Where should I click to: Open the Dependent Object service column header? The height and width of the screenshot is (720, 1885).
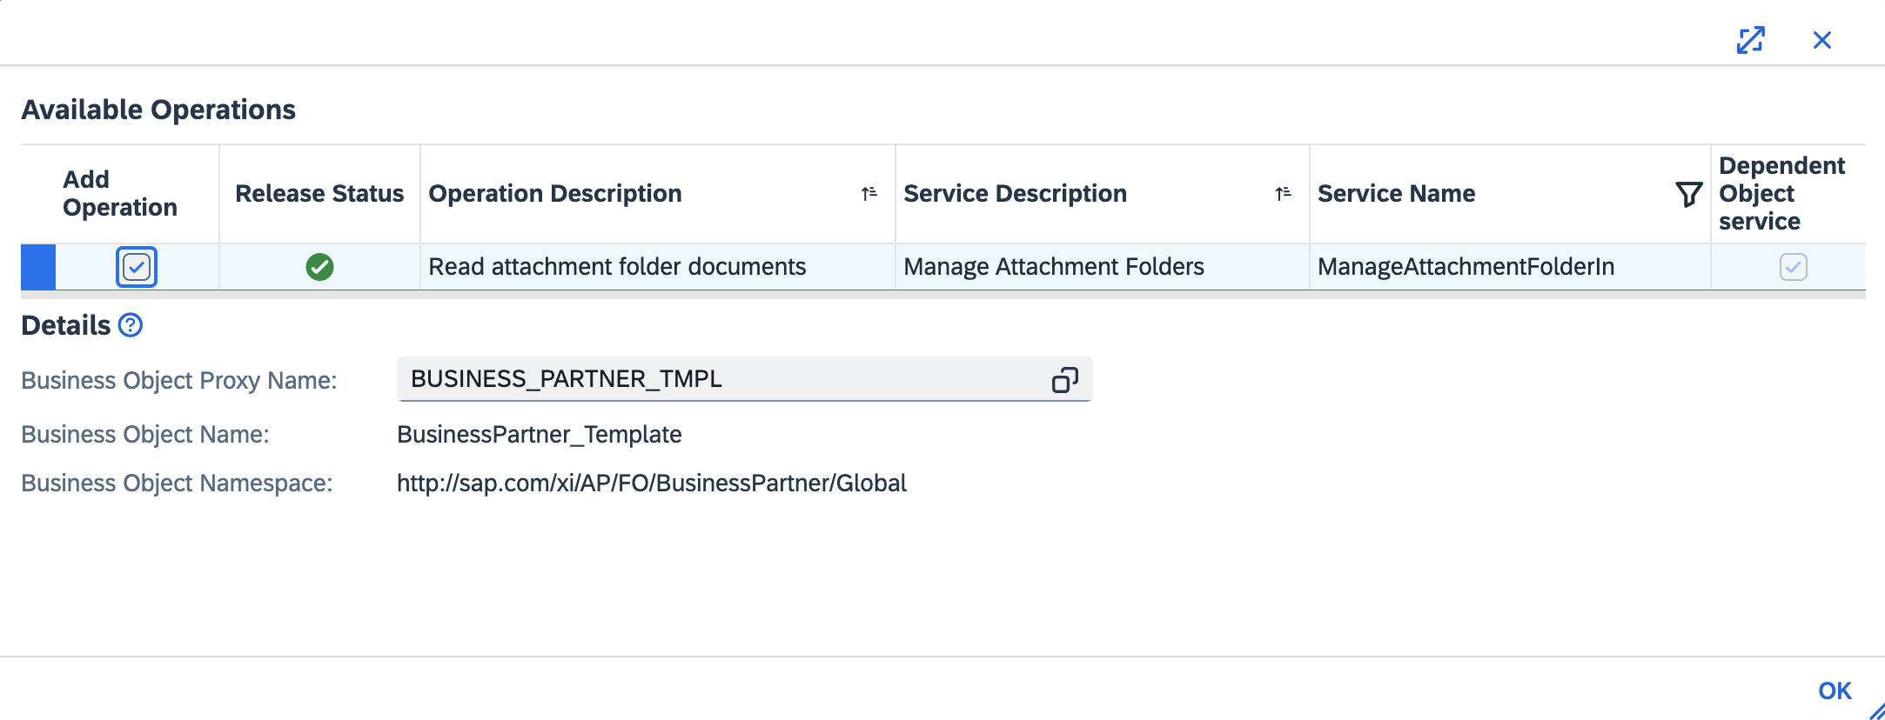(1781, 194)
